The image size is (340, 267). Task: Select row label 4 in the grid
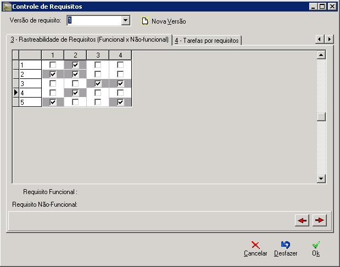tap(30, 93)
